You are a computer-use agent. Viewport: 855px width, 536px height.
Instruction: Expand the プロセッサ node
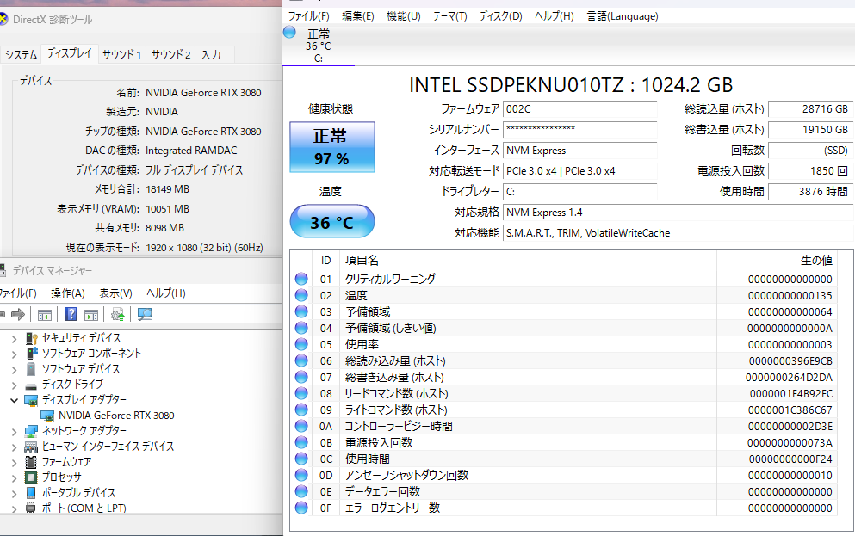14,477
